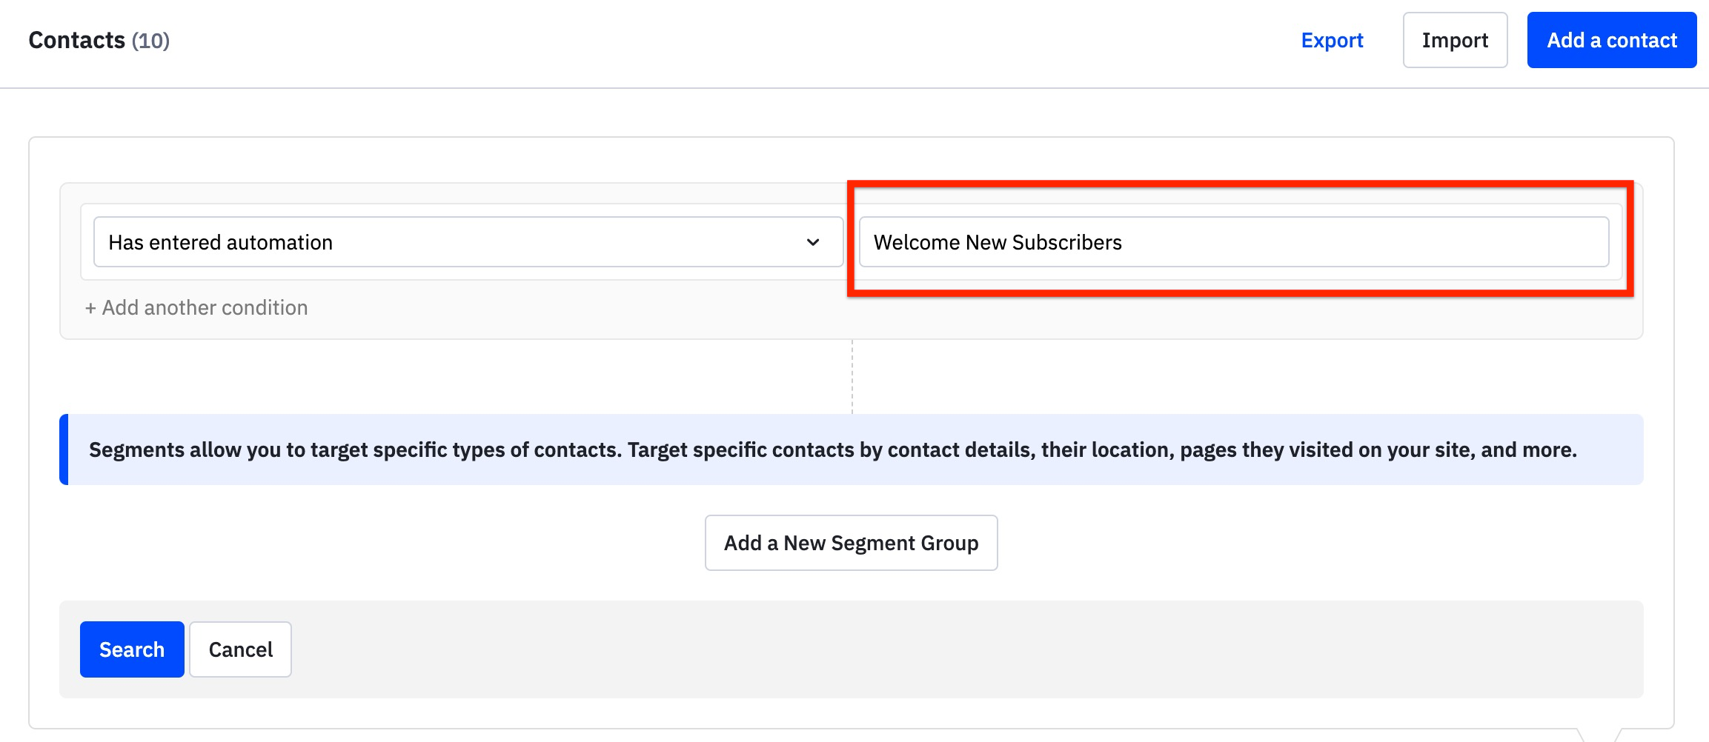
Task: Cancel the segment search
Action: click(240, 649)
